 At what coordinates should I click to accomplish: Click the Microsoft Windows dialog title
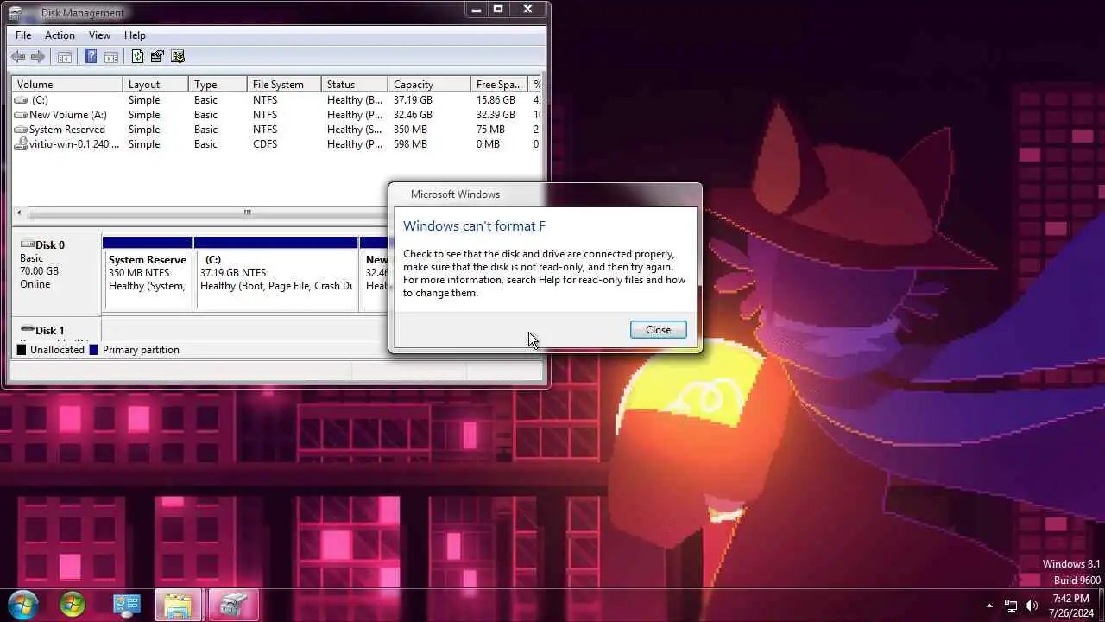[455, 194]
